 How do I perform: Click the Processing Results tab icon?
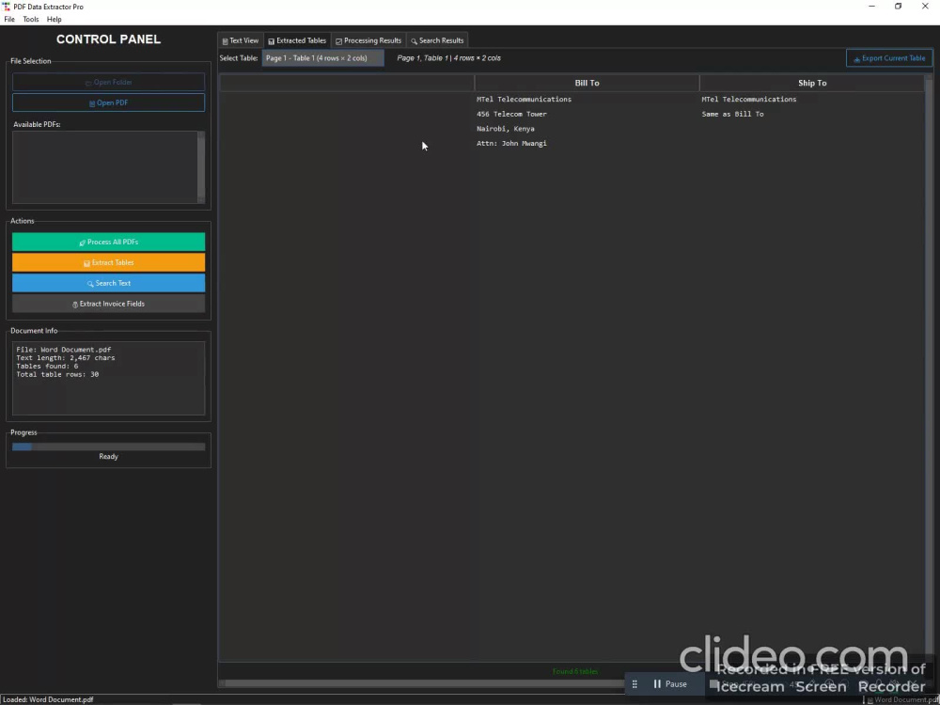tap(338, 41)
